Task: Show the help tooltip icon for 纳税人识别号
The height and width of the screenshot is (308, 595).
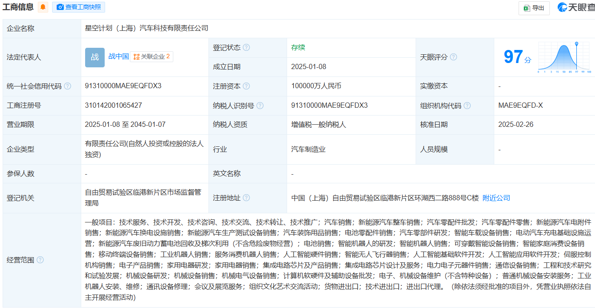Action: point(260,106)
